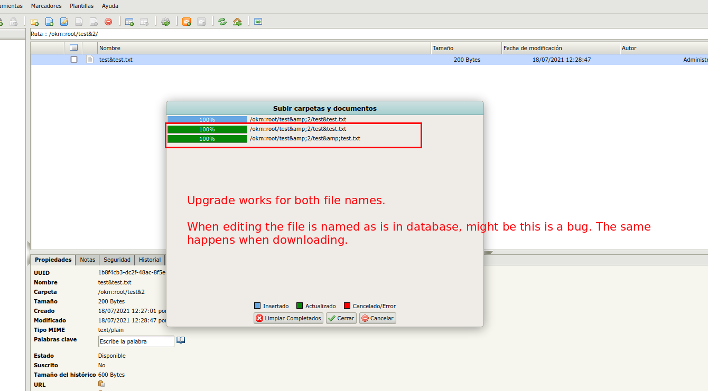Open the keyword thesaurus book icon
This screenshot has width=708, height=391.
[181, 340]
